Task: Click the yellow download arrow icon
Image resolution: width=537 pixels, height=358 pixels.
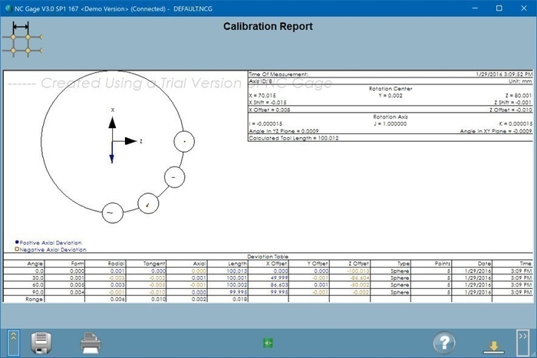Action: click(x=493, y=347)
